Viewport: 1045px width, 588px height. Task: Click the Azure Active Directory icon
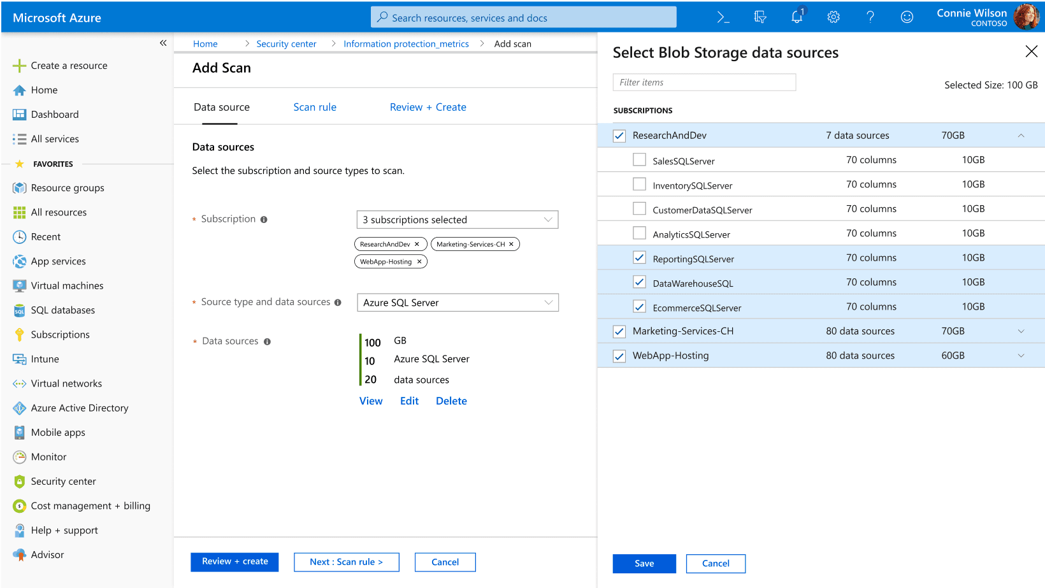click(20, 408)
